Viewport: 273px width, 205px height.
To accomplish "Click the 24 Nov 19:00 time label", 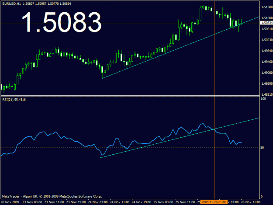I will tap(142, 202).
